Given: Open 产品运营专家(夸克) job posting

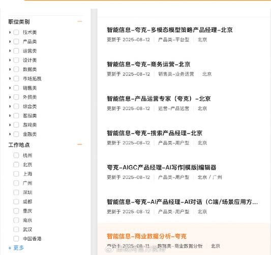Looking at the screenshot, I should pos(159,98).
